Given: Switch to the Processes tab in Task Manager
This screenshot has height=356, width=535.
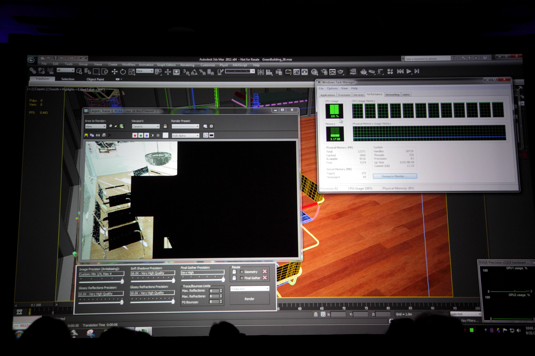Looking at the screenshot, I should pos(344,95).
